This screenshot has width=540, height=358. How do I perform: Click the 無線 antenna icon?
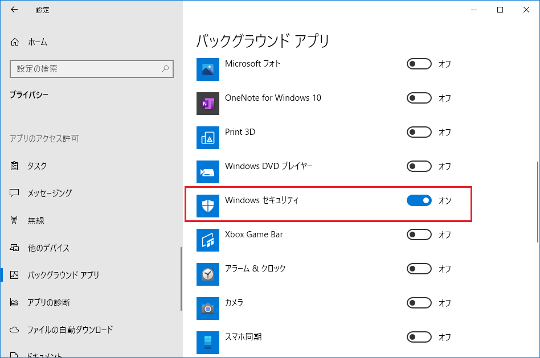tap(14, 220)
